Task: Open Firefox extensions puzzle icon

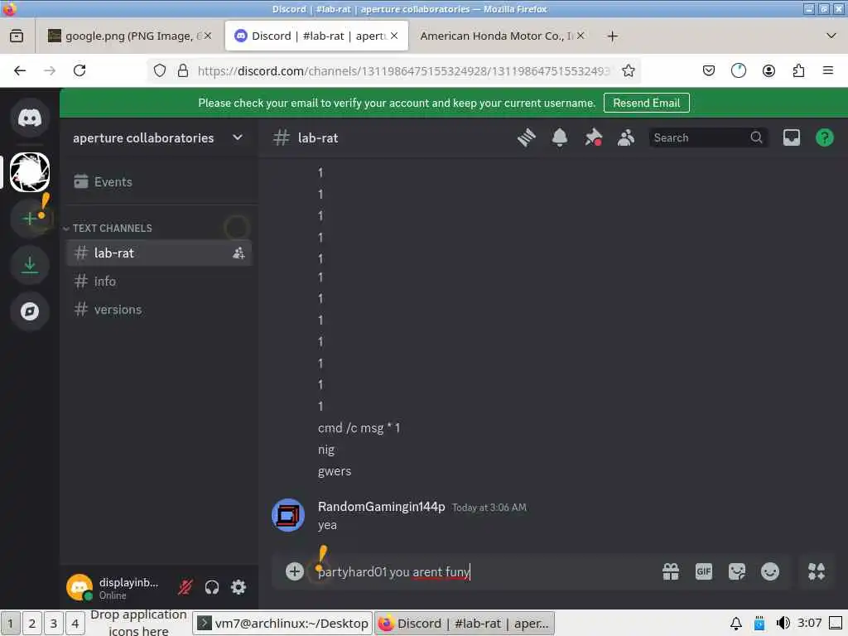Action: pyautogui.click(x=798, y=71)
